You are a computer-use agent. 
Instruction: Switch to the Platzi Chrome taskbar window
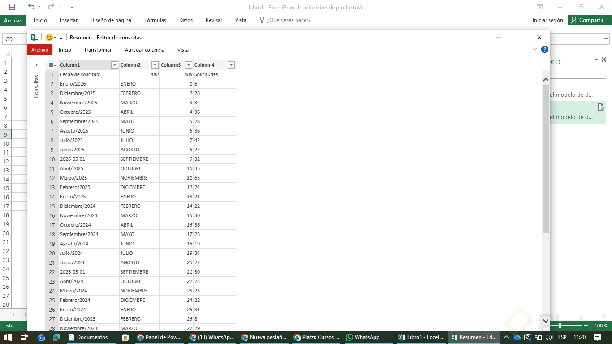coord(317,337)
